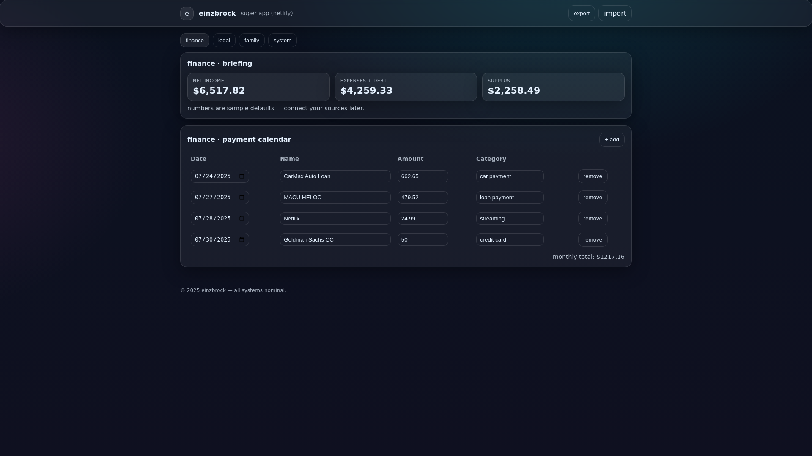Add a new payment with + add

click(x=612, y=140)
